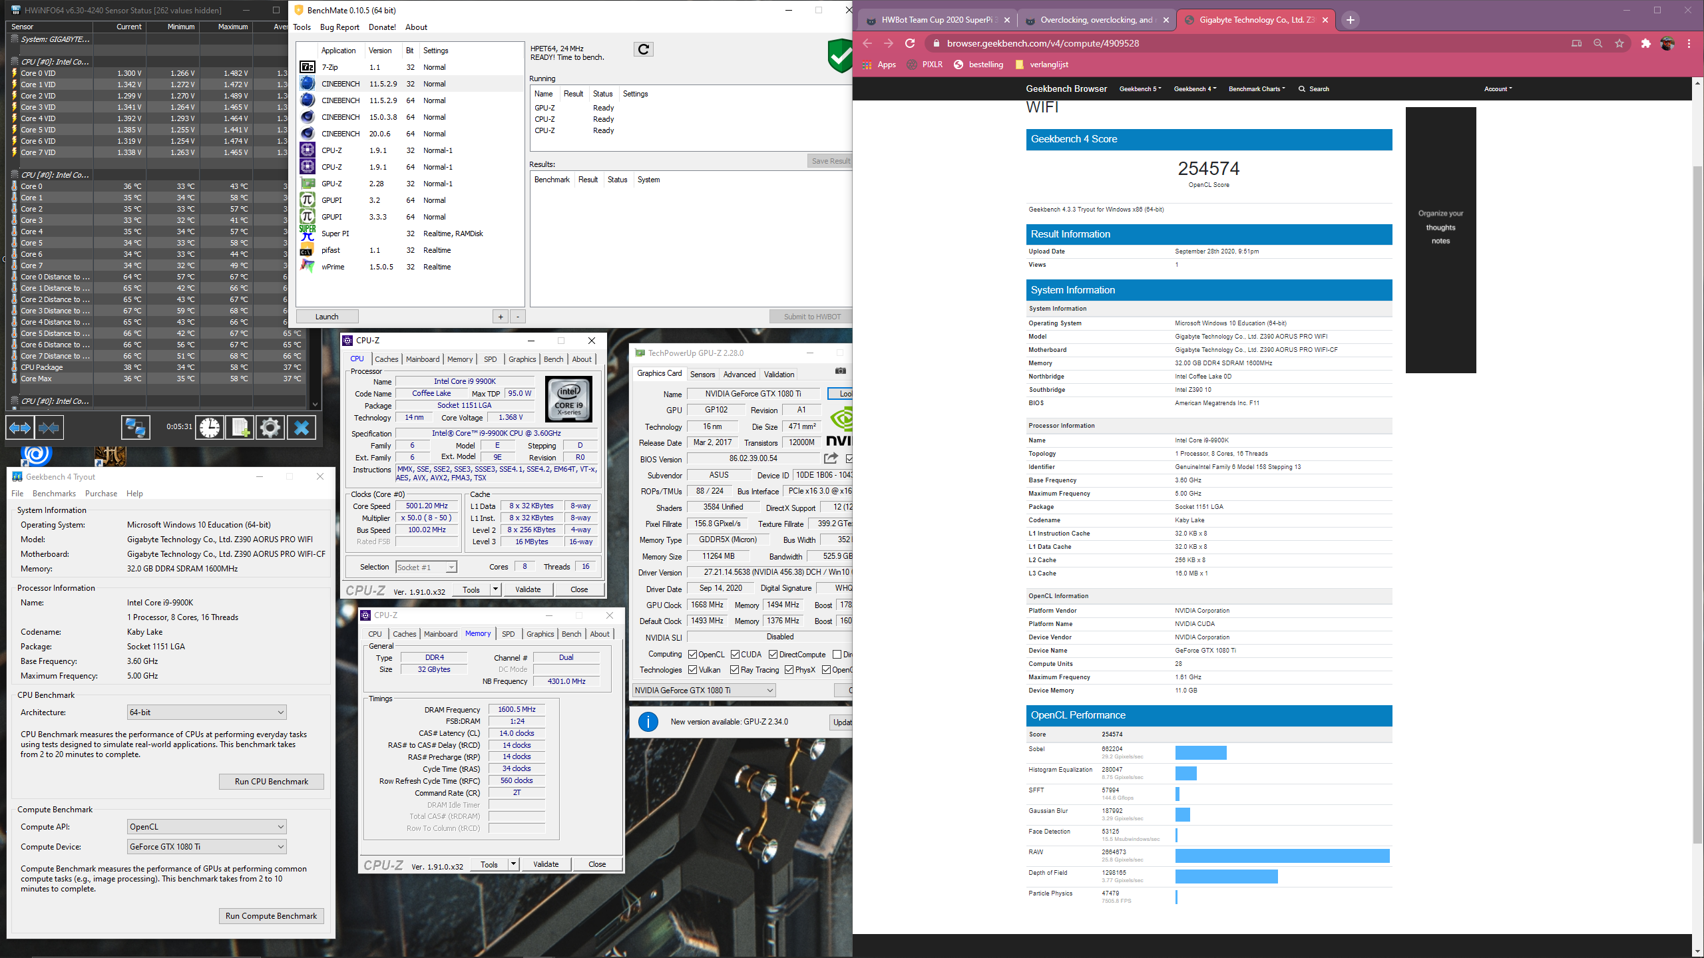Select GPUPI 3.2 pi icon
The height and width of the screenshot is (958, 1704).
tap(307, 200)
